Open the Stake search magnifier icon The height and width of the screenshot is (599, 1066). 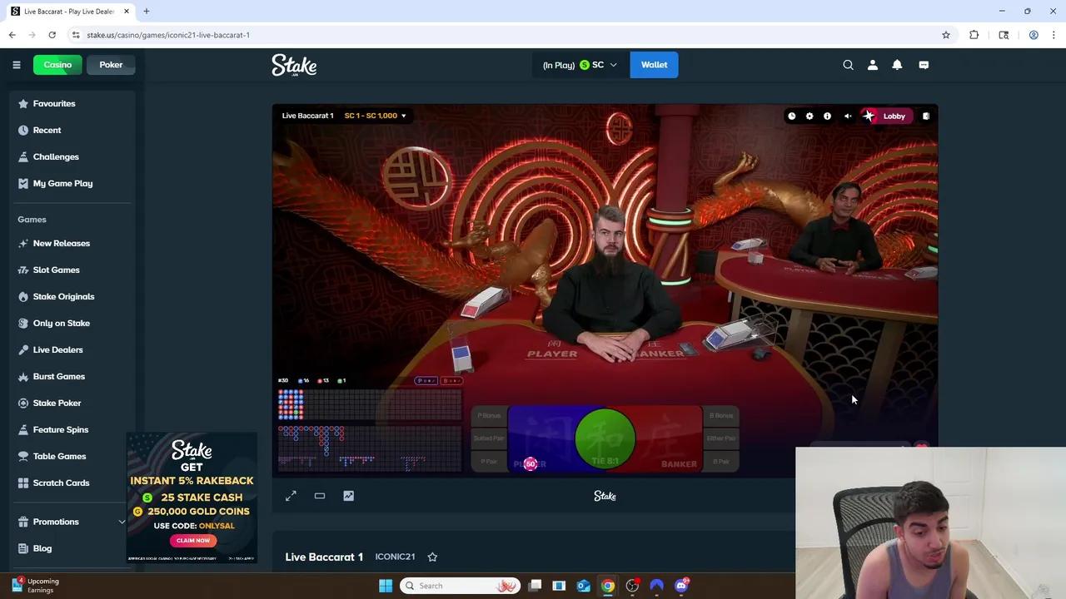click(x=848, y=65)
